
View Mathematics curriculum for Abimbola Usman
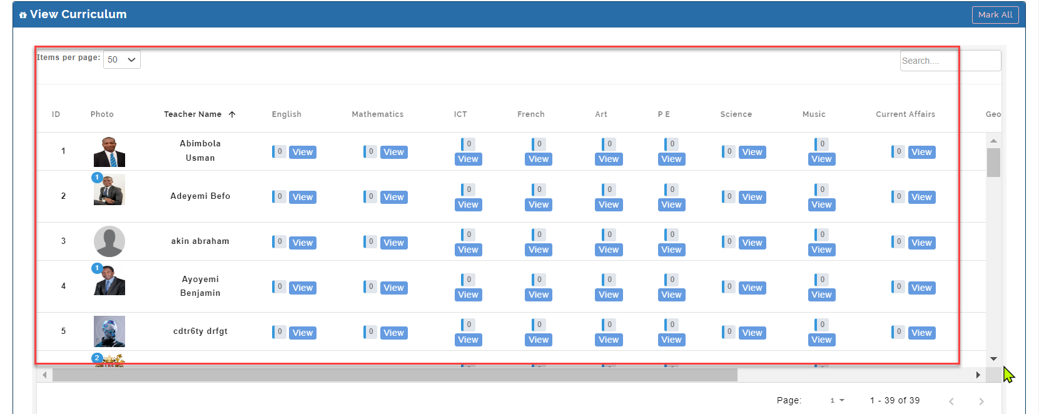(x=393, y=152)
